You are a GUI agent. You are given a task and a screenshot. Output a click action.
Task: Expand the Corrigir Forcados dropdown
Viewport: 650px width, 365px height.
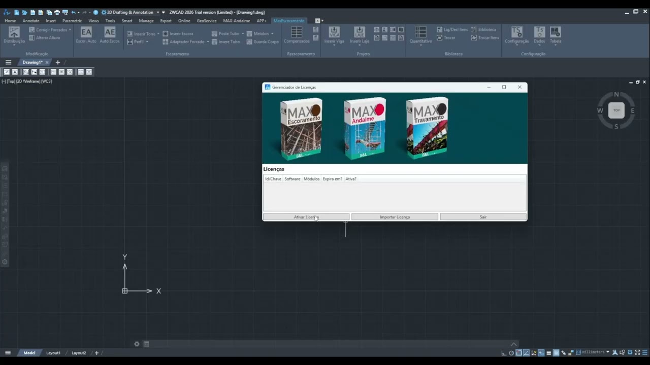click(71, 30)
